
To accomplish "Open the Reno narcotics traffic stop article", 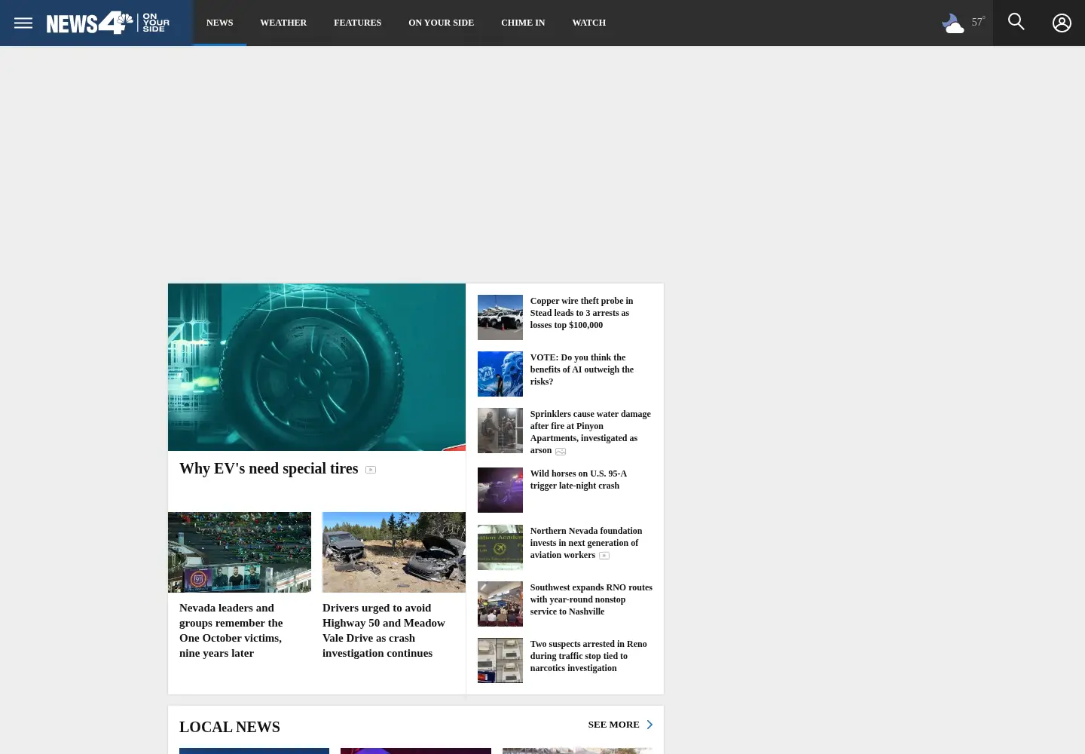I will (588, 656).
